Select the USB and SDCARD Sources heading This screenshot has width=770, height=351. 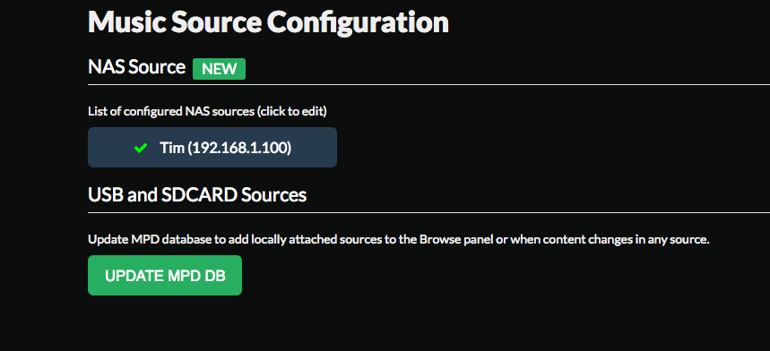[197, 195]
